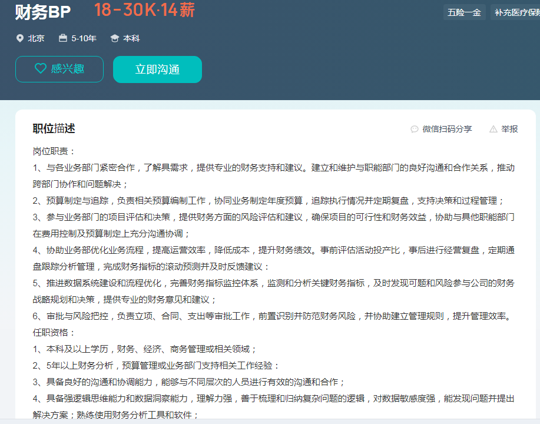Viewport: 540px width, 424px height.
Task: Click the heart icon on 感兴趣 button
Action: [40, 69]
